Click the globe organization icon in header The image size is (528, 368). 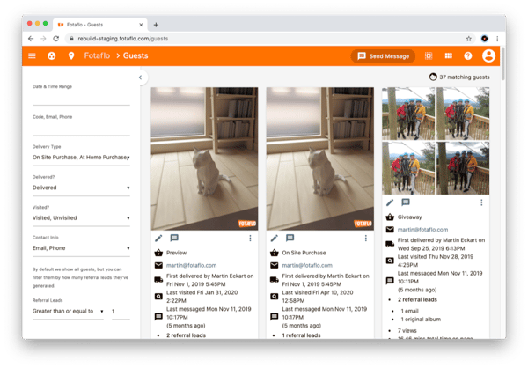(x=52, y=56)
